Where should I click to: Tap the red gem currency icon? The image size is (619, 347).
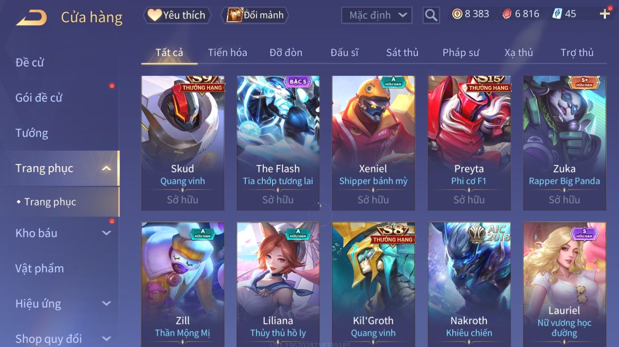pos(507,14)
